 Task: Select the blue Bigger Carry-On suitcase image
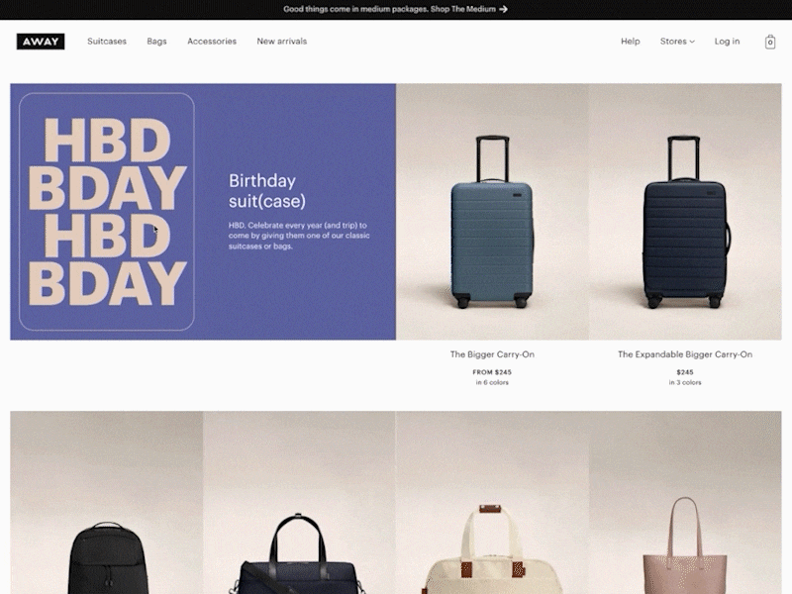point(492,212)
